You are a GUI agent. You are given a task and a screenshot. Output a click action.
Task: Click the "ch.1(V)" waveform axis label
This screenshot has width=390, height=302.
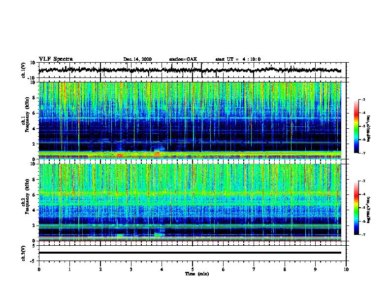coord(24,70)
